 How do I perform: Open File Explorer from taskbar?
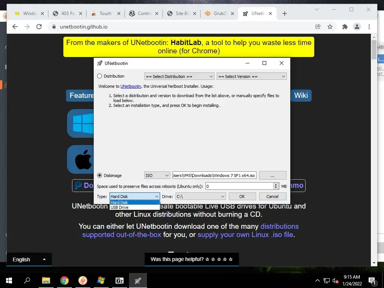tap(46, 280)
